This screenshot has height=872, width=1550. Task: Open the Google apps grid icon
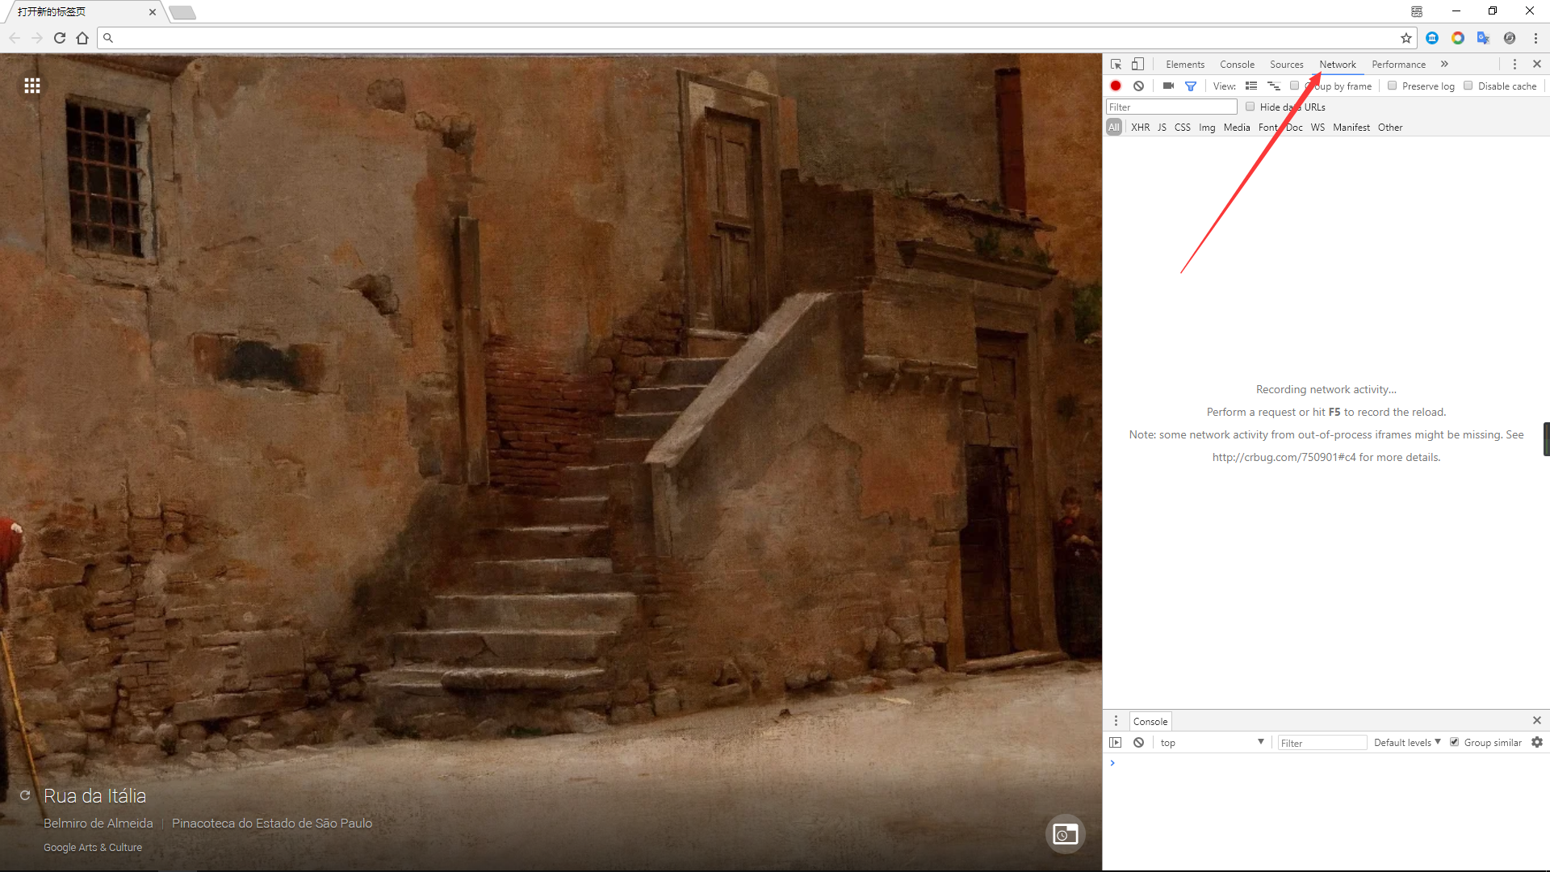pos(32,86)
